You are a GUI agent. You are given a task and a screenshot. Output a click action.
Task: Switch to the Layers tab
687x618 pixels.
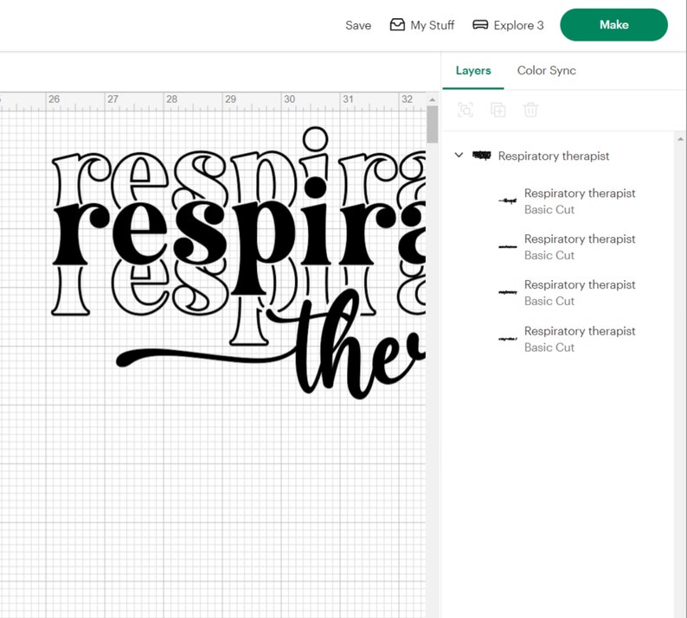tap(473, 71)
